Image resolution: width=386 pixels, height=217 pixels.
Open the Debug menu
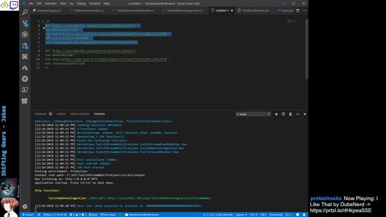point(81,4)
